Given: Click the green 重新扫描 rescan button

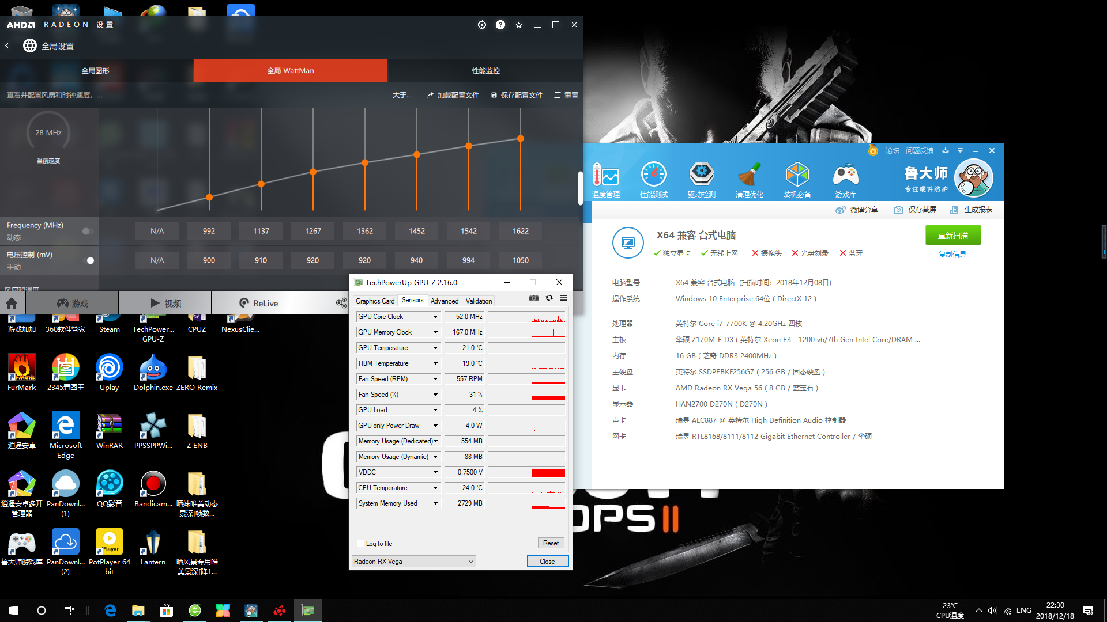Looking at the screenshot, I should (x=952, y=235).
